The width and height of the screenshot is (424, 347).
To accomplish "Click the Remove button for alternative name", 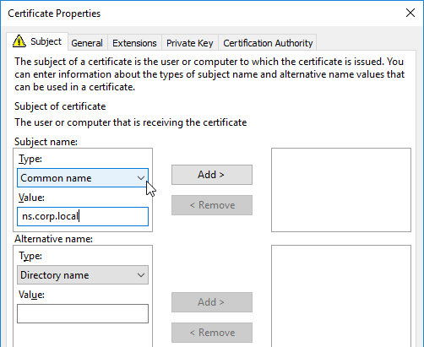I will click(212, 333).
